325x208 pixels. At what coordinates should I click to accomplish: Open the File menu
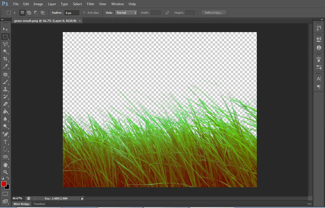(16, 4)
